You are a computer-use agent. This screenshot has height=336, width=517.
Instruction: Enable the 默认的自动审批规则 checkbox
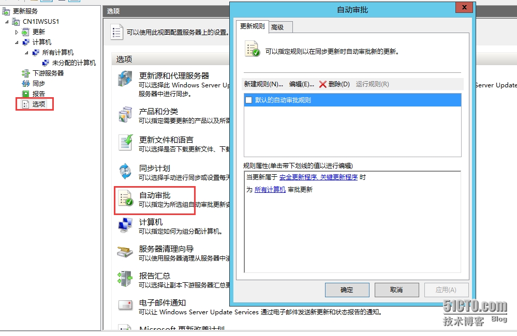pos(249,100)
